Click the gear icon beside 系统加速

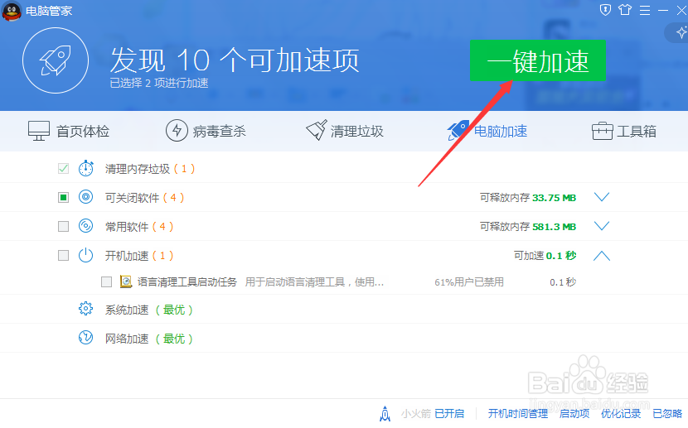point(85,309)
